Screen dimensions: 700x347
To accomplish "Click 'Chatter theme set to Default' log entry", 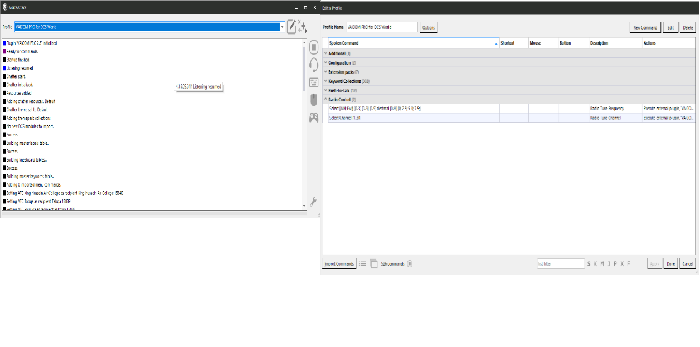I will [x=28, y=110].
